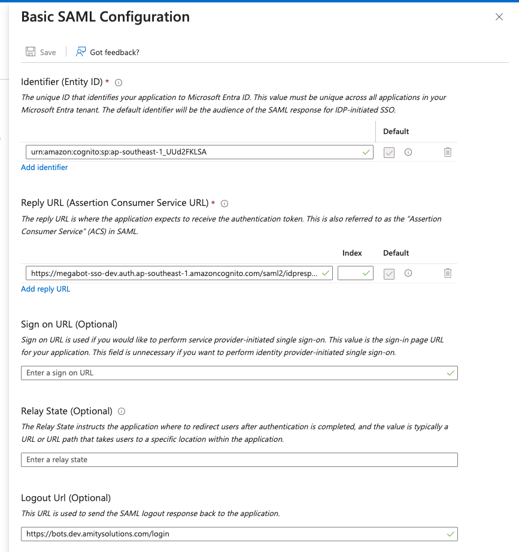Delete the reply URL using trash icon

point(447,273)
